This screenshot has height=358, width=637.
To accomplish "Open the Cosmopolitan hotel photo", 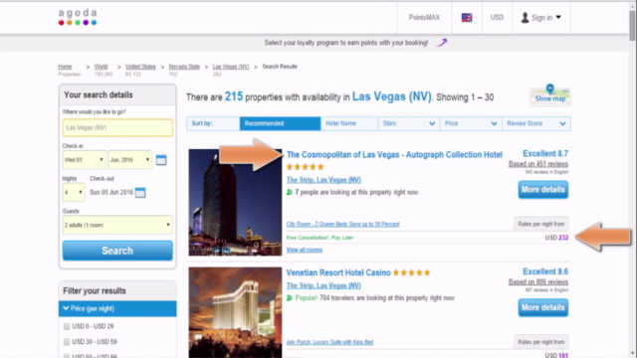I will coord(235,202).
